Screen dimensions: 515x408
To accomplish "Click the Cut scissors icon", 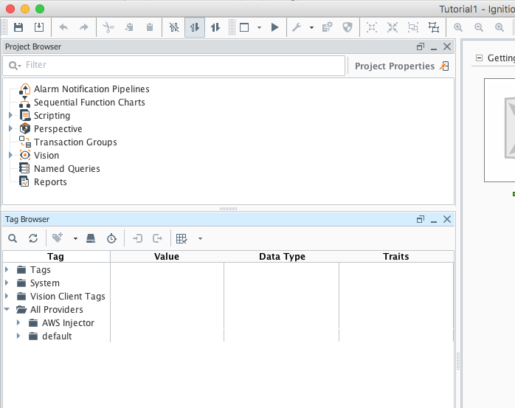I will tap(108, 27).
